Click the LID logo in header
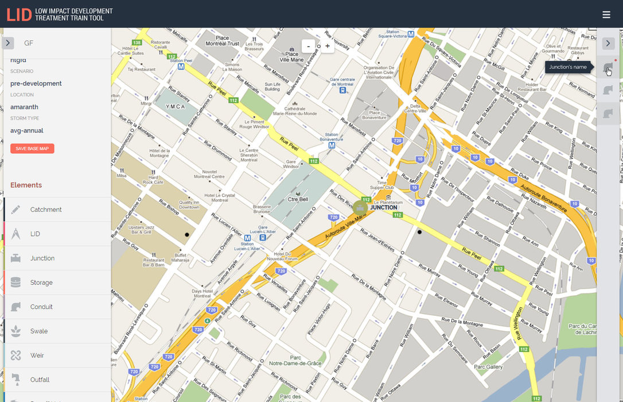 pyautogui.click(x=19, y=15)
